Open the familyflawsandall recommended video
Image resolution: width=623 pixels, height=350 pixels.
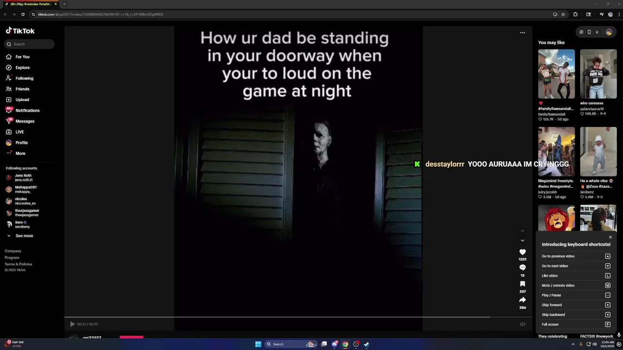pos(556,74)
